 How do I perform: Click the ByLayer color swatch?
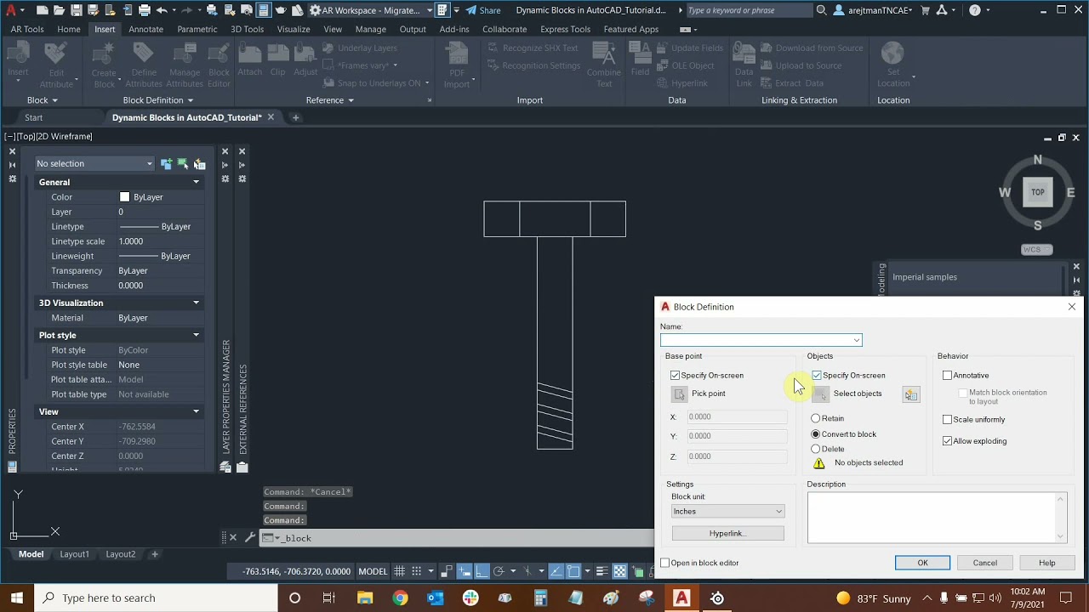[x=124, y=197]
